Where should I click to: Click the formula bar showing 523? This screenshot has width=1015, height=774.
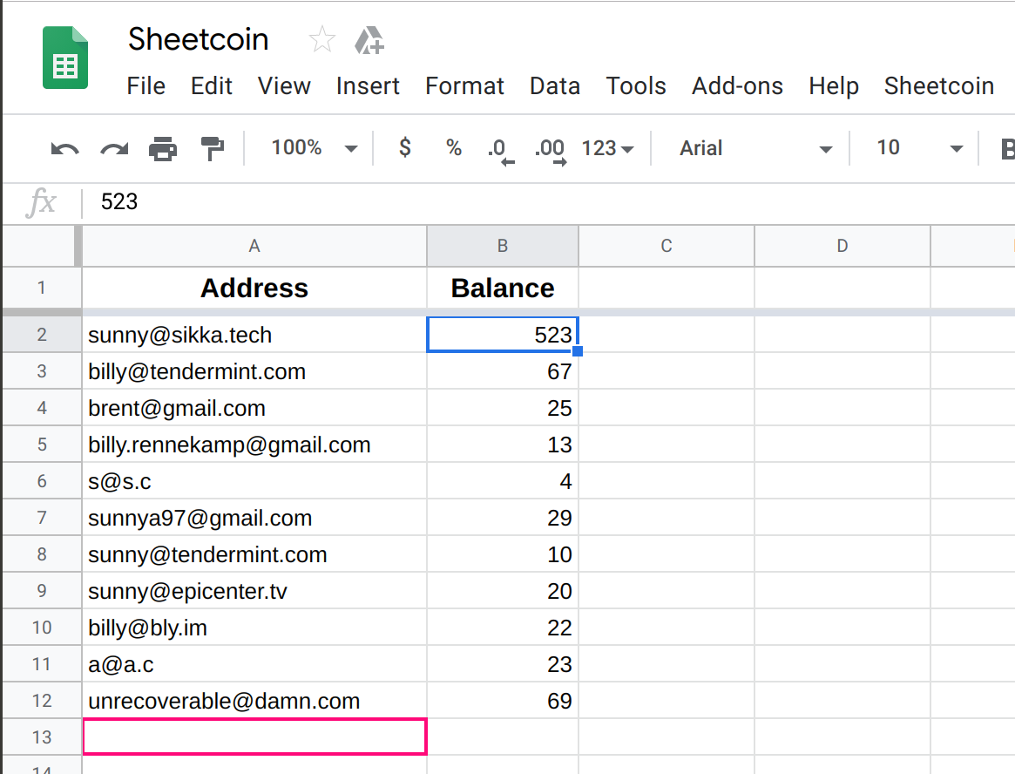point(549,202)
